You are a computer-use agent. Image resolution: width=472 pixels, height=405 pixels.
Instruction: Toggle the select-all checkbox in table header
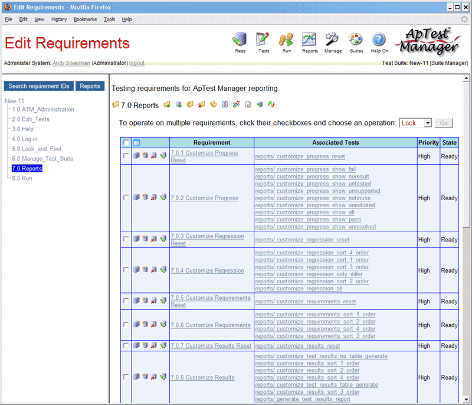point(126,142)
